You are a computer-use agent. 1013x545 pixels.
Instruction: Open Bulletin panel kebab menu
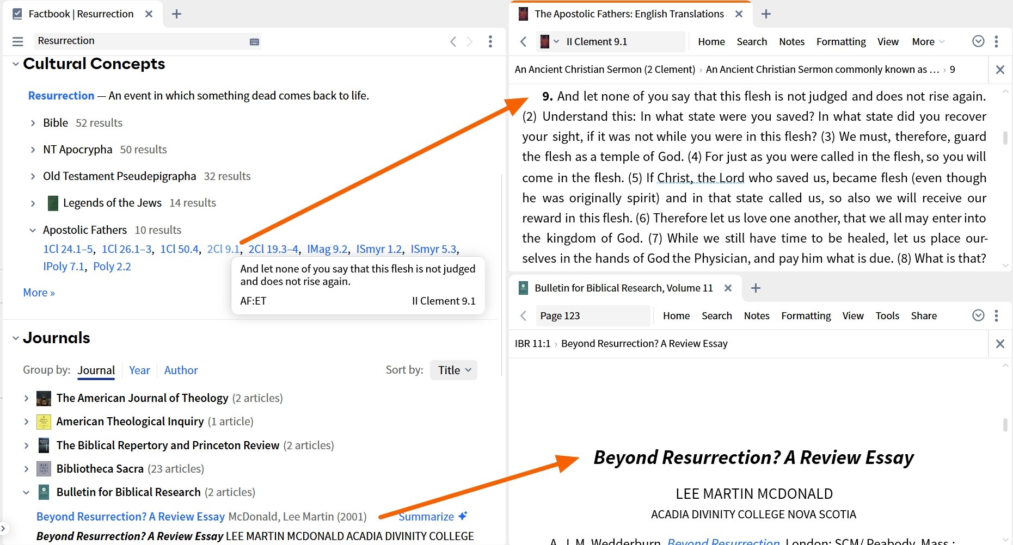pos(997,315)
